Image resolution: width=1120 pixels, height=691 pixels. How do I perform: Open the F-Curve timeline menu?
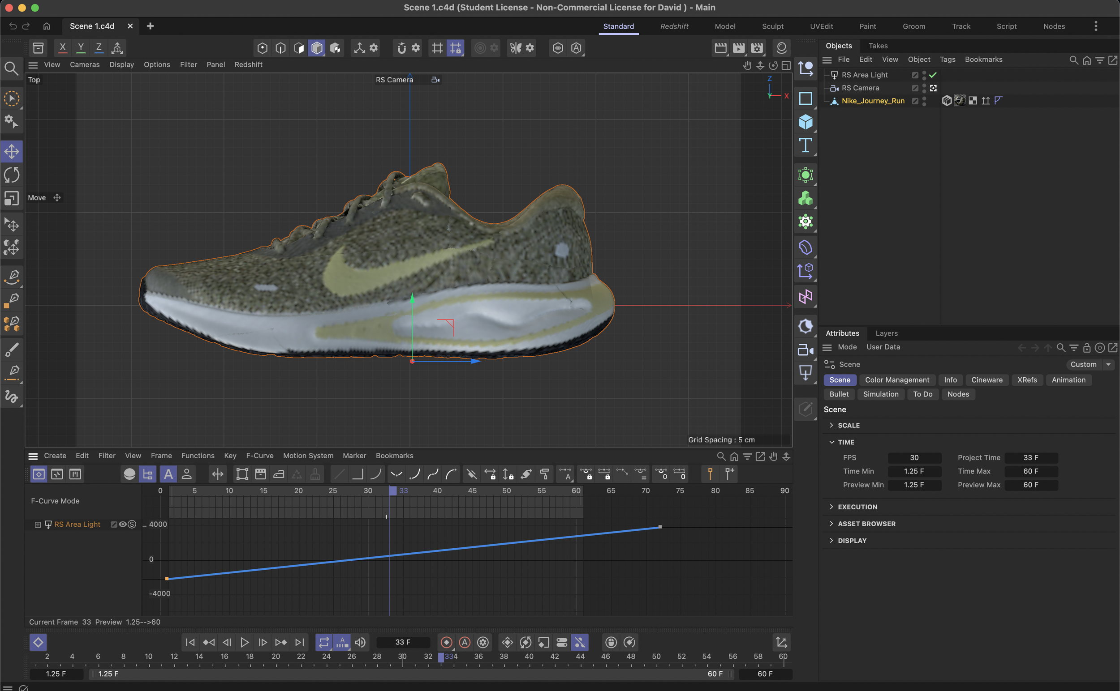pos(259,456)
